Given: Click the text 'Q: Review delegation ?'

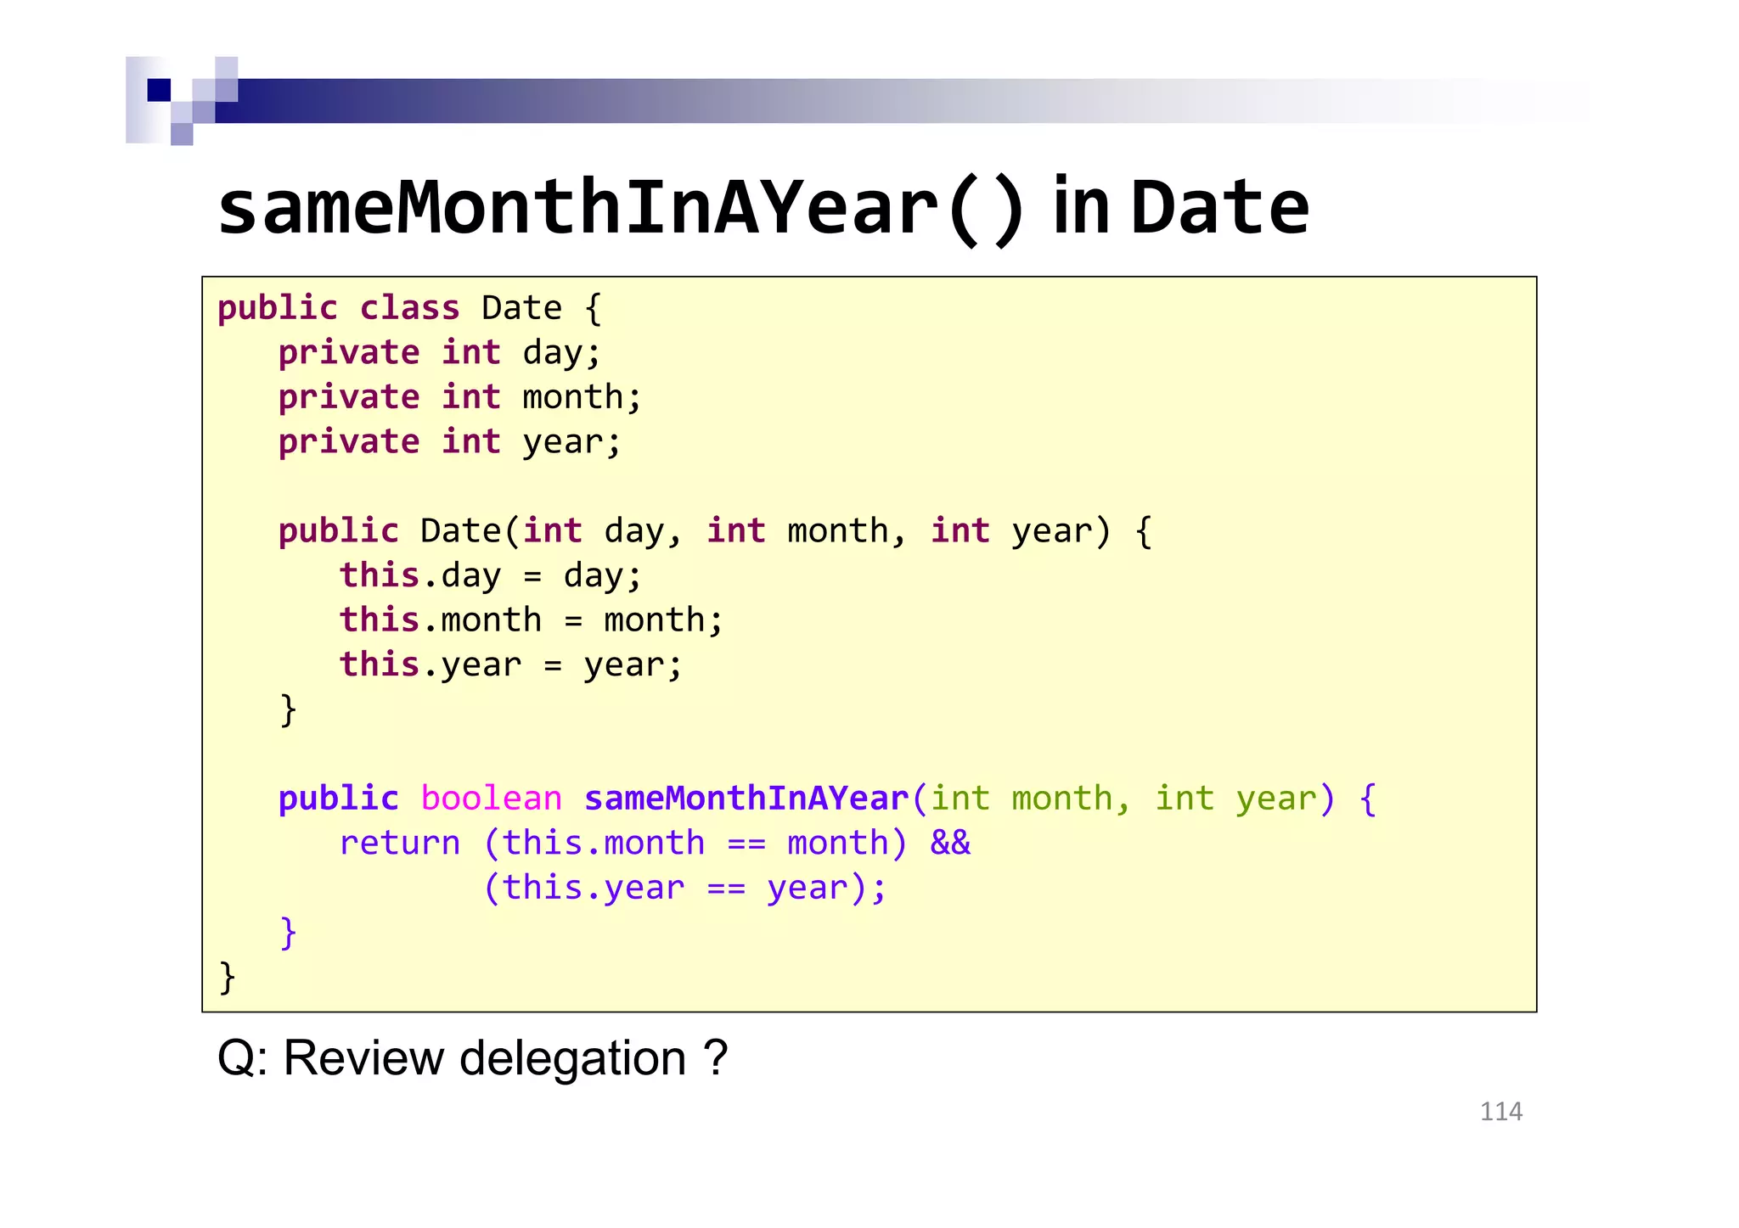Looking at the screenshot, I should point(473,1058).
